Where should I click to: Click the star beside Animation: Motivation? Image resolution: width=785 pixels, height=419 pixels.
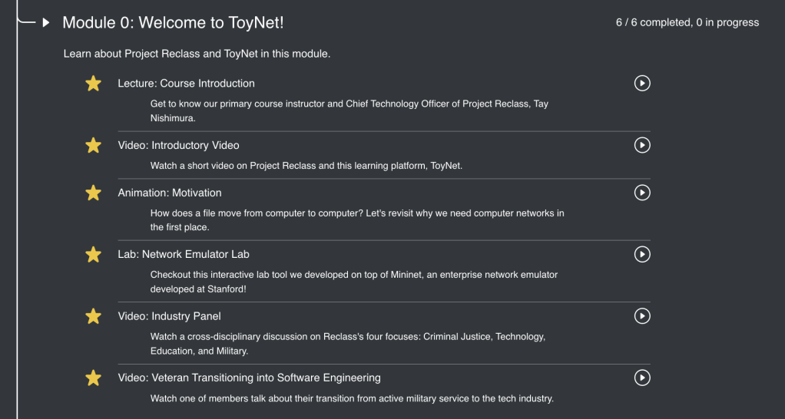pyautogui.click(x=93, y=193)
